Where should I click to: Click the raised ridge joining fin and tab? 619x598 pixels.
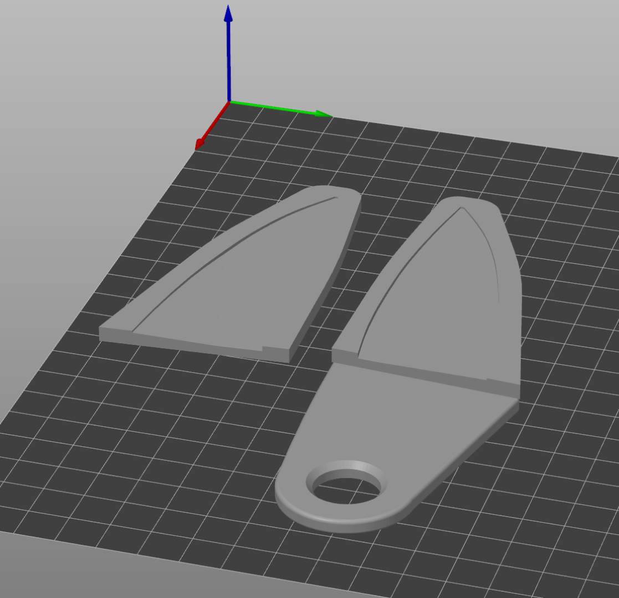click(421, 372)
